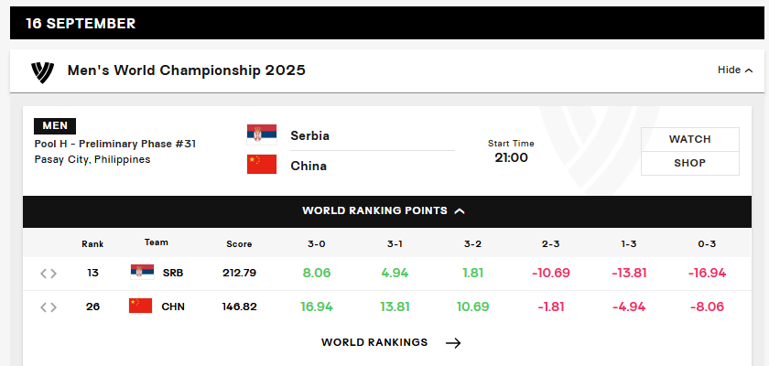Click the China row left-right arrows icon
This screenshot has height=366, width=769.
pos(49,307)
